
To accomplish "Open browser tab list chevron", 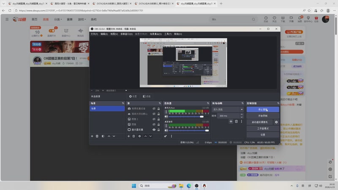I will click(3, 3).
